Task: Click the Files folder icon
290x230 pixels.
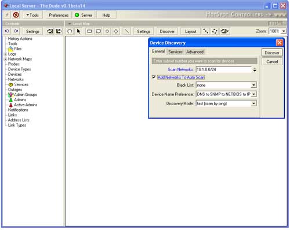Action: [11, 49]
